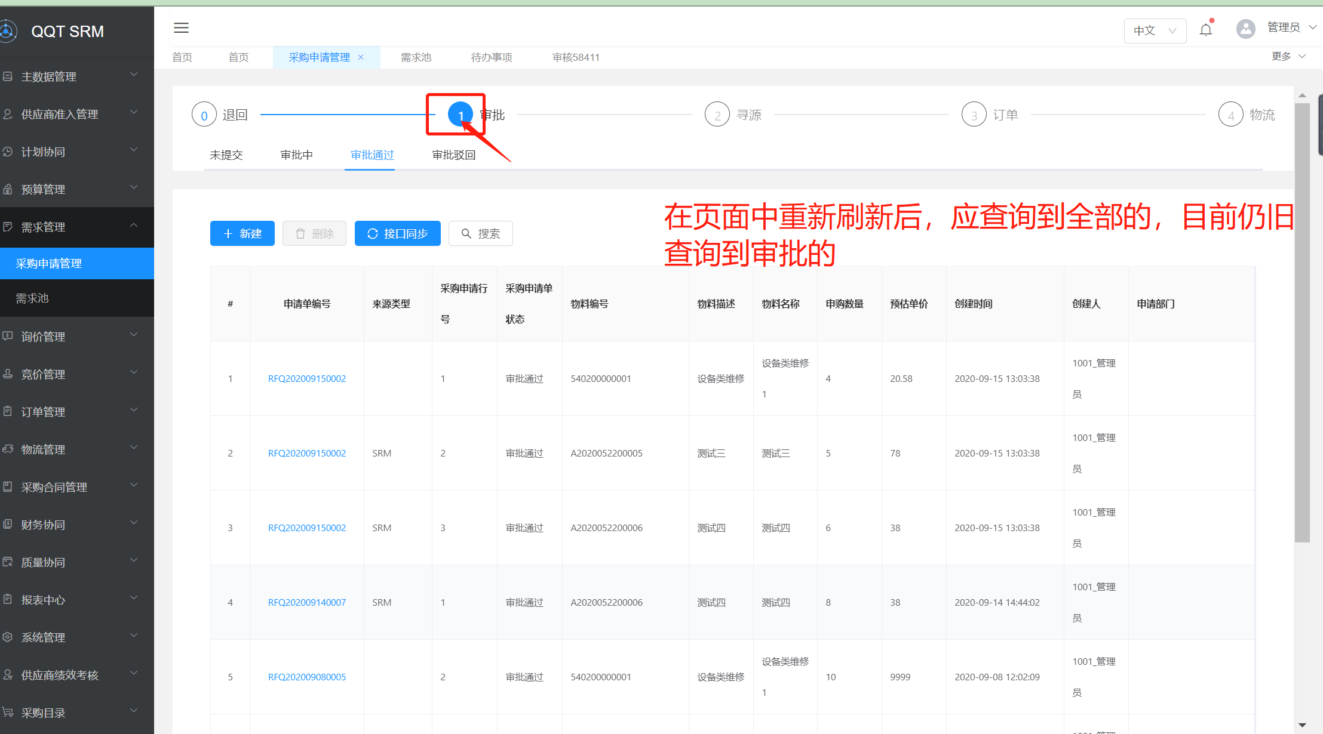Click the first 首页 breadcrumb tab
This screenshot has width=1323, height=734.
[182, 57]
